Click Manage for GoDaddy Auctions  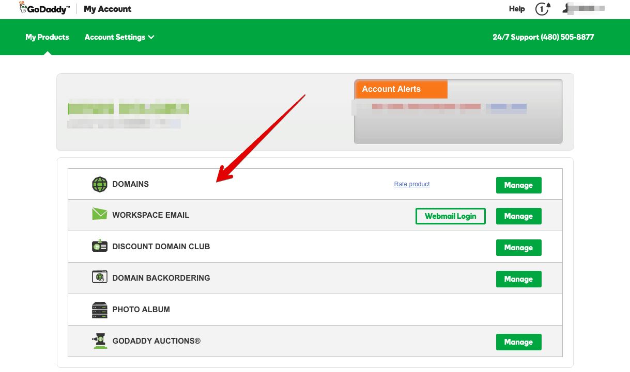click(519, 342)
